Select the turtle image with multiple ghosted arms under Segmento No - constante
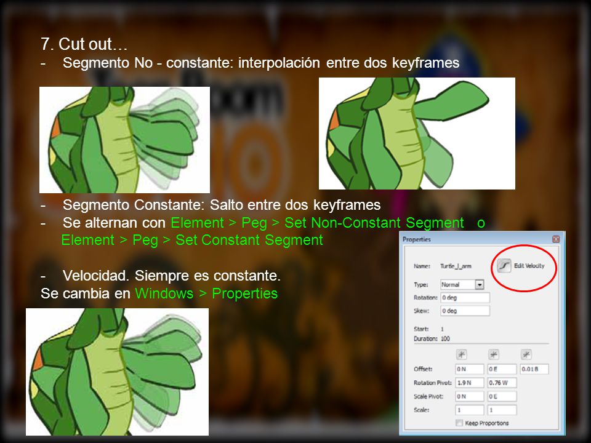The width and height of the screenshot is (591, 443). pyautogui.click(x=125, y=140)
